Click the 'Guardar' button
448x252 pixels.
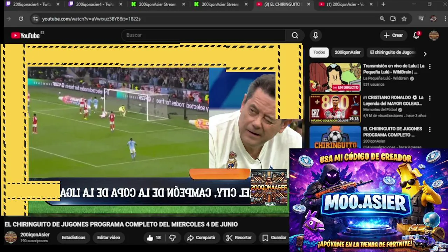tap(275, 238)
